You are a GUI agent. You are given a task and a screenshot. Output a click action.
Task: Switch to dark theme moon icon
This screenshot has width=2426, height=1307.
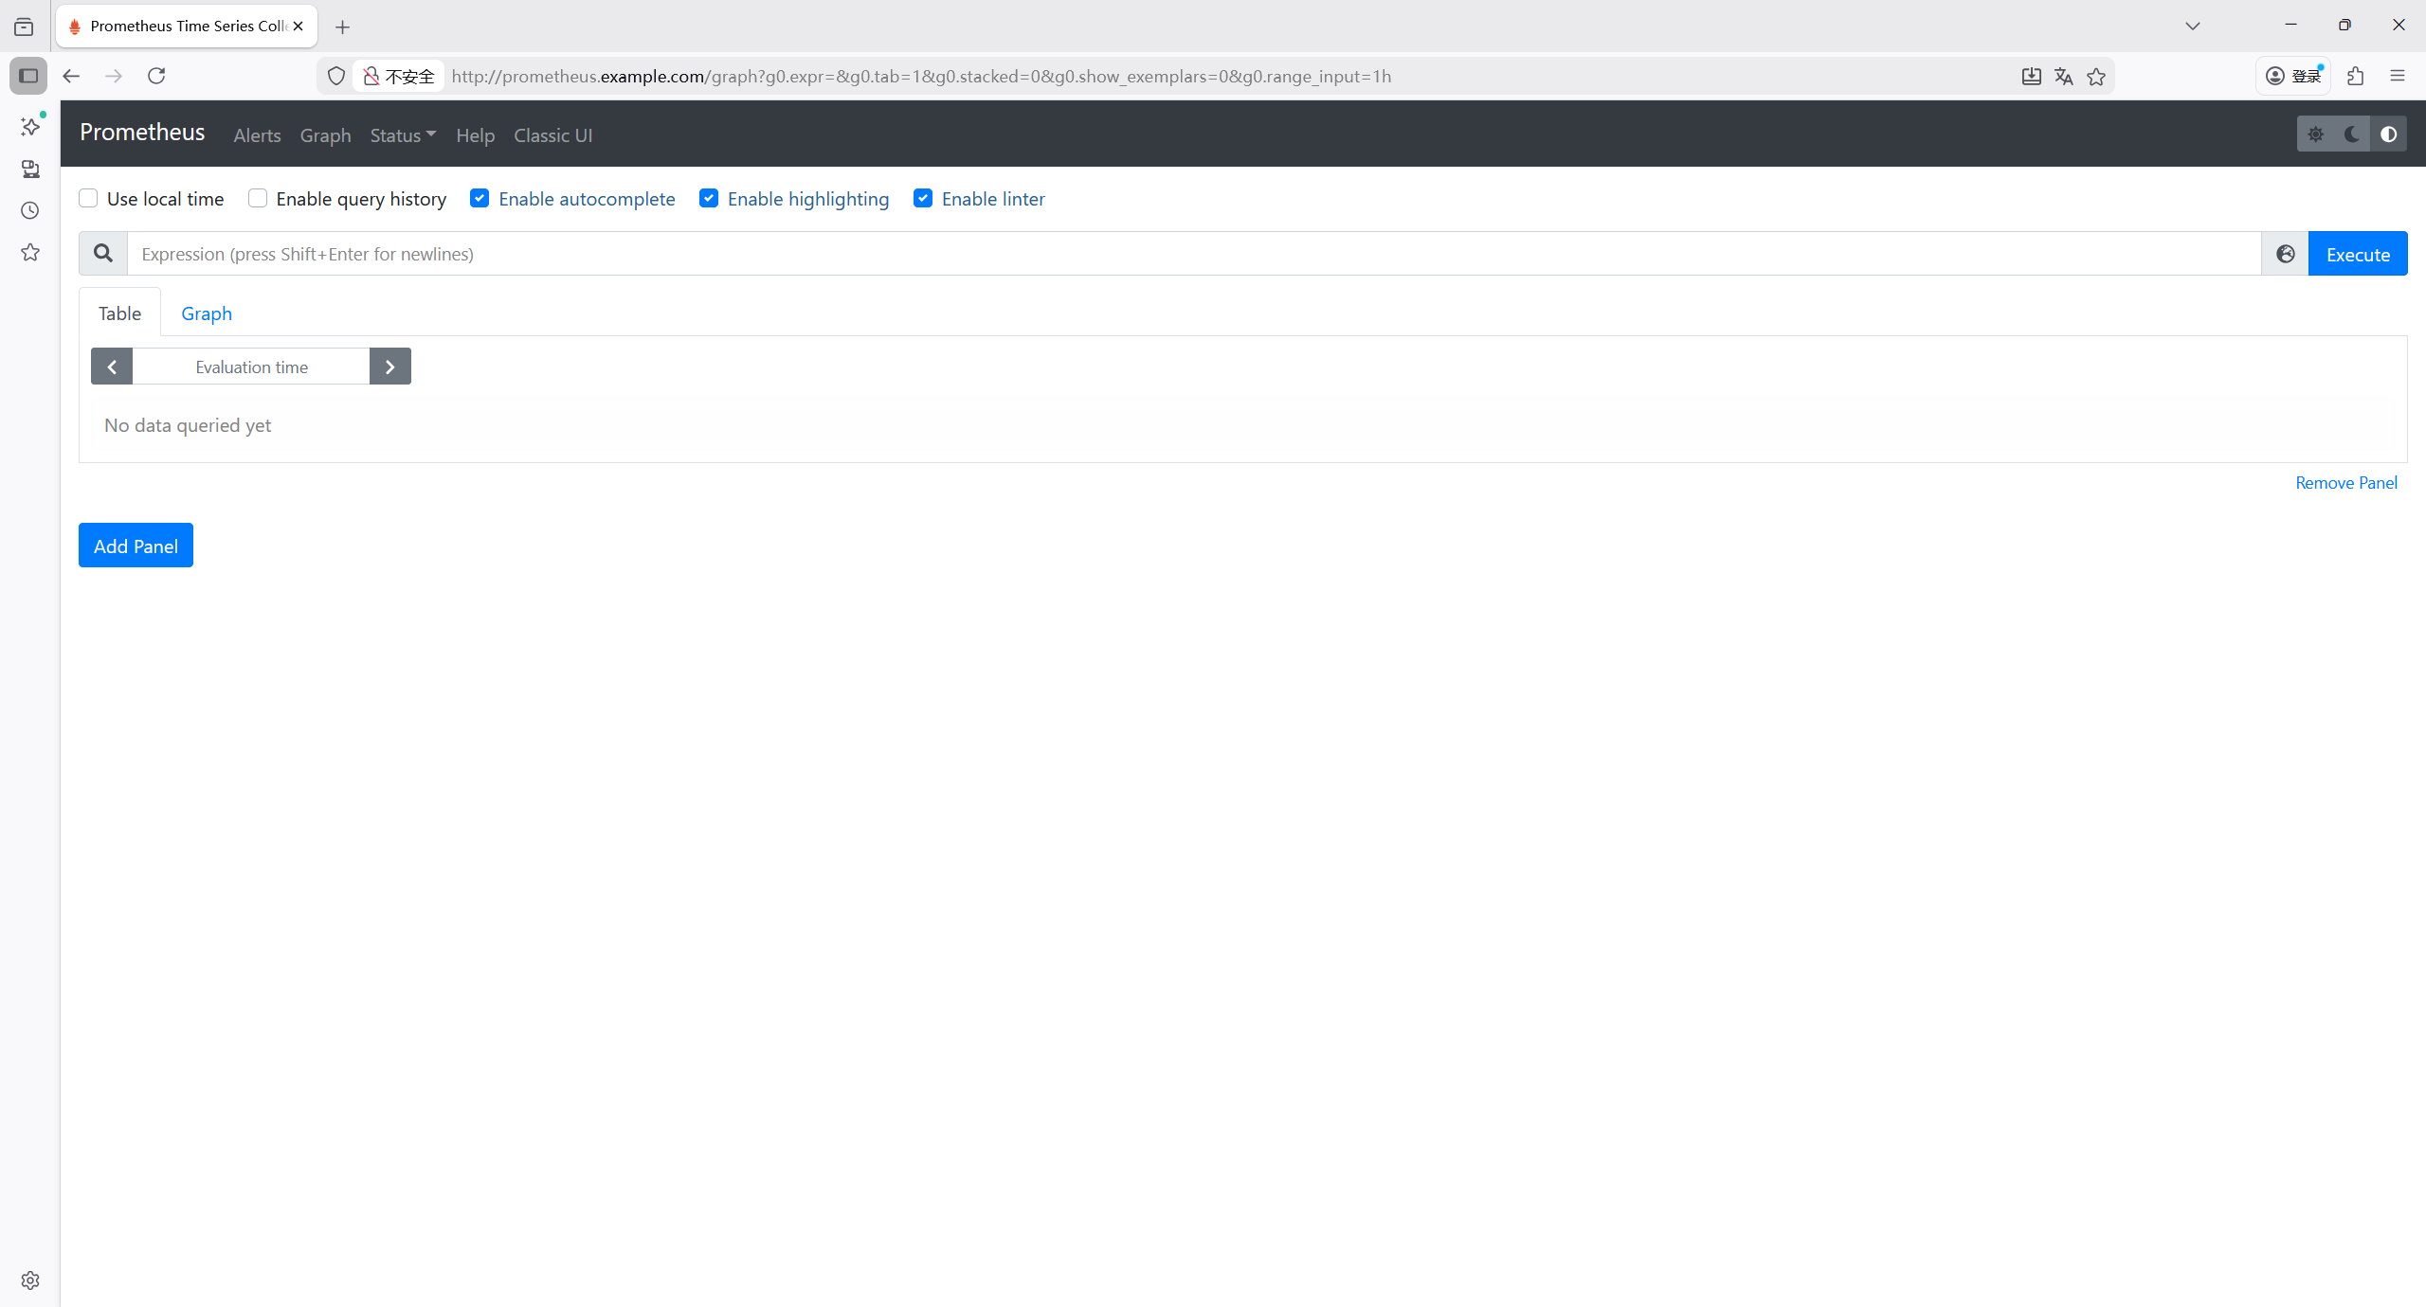[x=2351, y=134]
